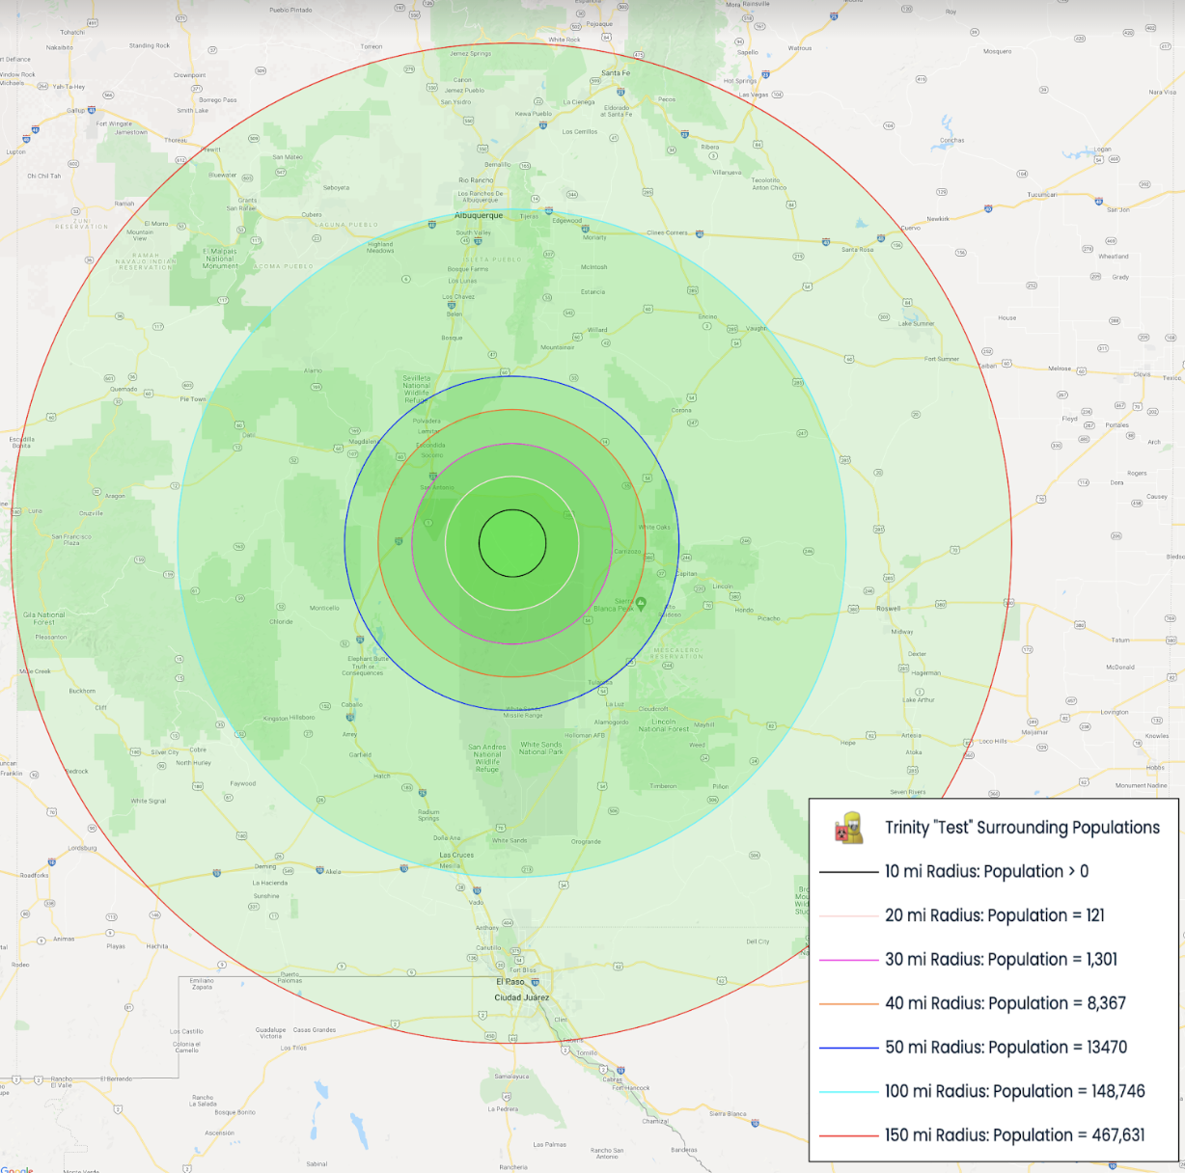Click the red 150 mi radius legend line
The width and height of the screenshot is (1185, 1173).
coord(848,1135)
